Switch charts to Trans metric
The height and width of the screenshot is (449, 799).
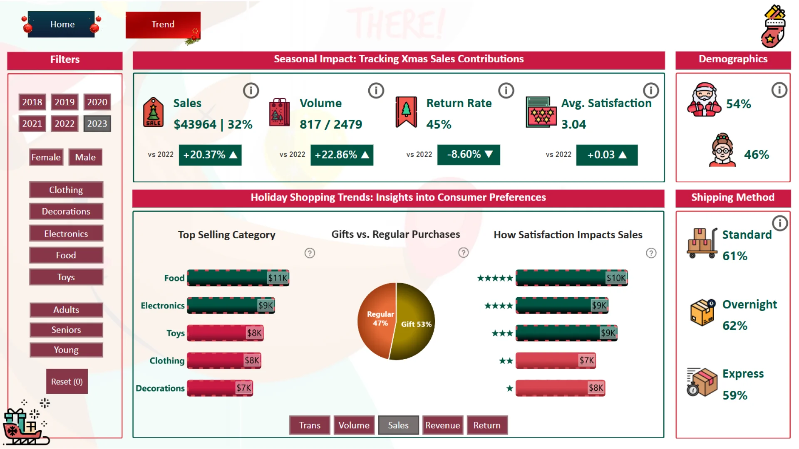pyautogui.click(x=310, y=425)
